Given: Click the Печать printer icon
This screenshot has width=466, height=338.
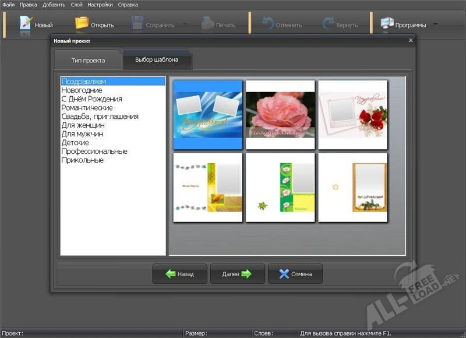Looking at the screenshot, I should coord(207,23).
